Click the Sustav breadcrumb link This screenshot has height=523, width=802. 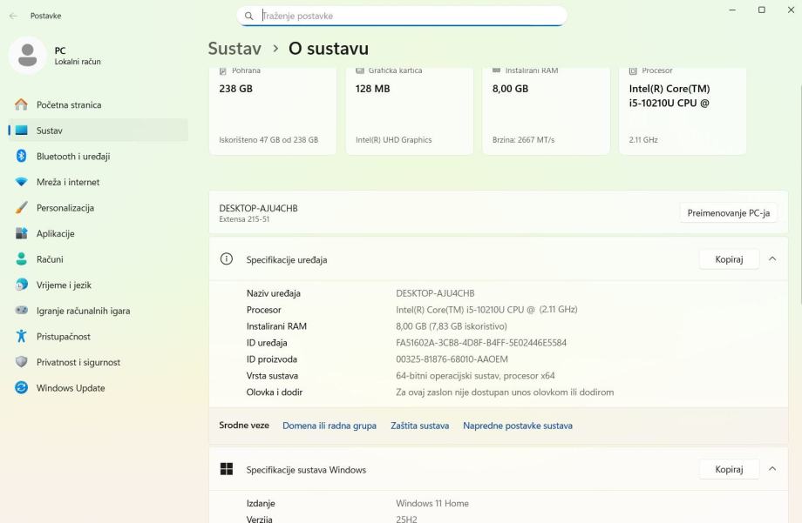(x=234, y=49)
